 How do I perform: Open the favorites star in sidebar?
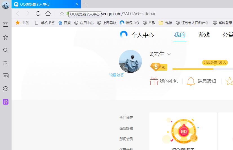[x=6, y=37]
